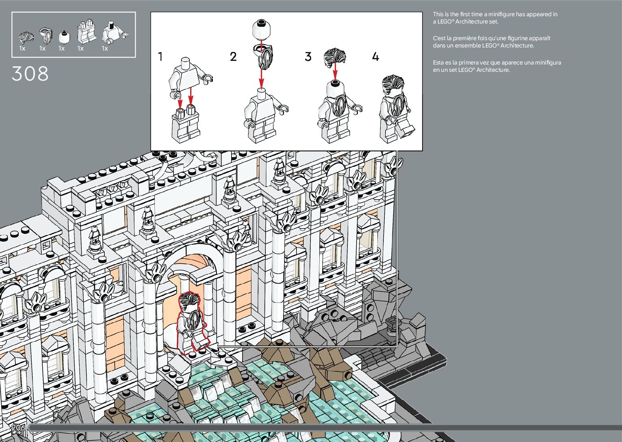Select the white legs piece in the parts list
The image size is (622, 442).
[86, 32]
